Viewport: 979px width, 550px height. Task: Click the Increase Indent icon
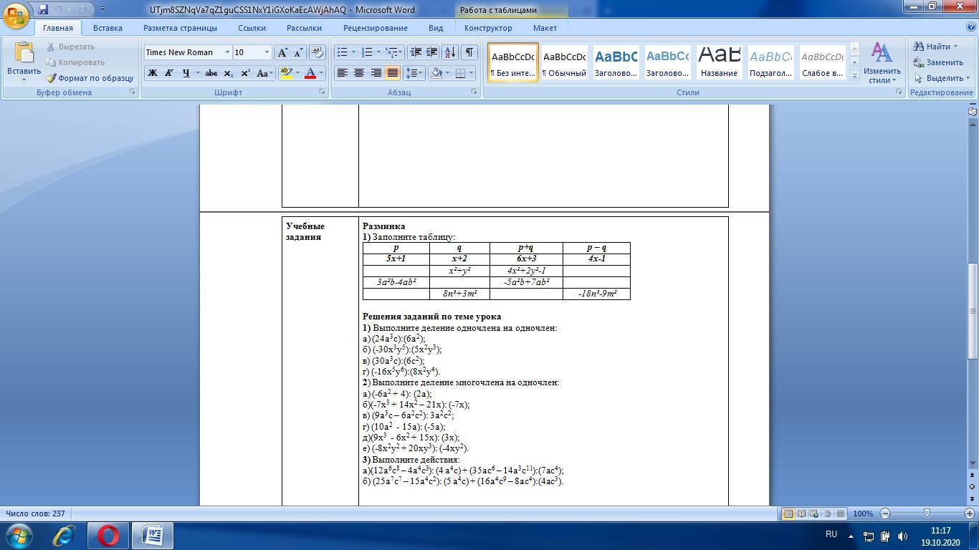click(x=432, y=52)
